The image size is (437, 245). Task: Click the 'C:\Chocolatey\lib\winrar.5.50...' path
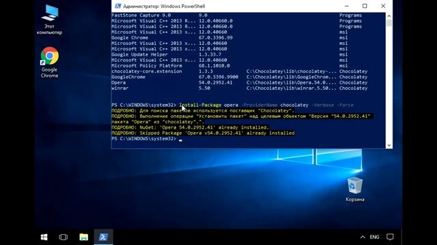click(292, 88)
